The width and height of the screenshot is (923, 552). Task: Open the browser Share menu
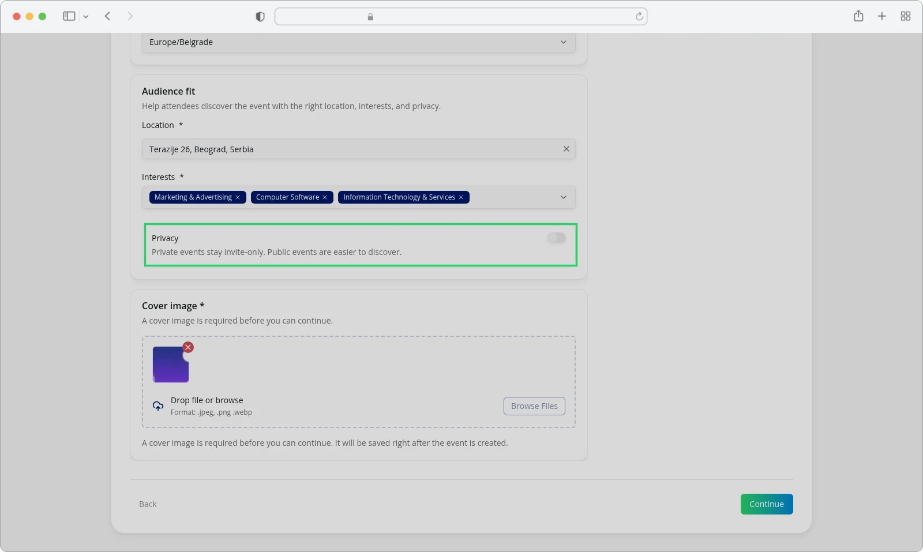(858, 16)
